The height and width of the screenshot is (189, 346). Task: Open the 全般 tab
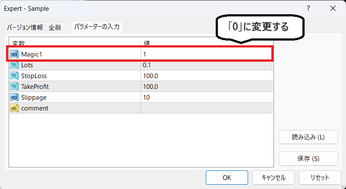point(55,28)
